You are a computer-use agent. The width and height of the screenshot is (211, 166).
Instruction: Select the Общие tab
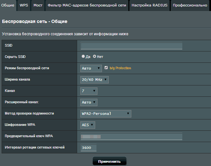click(8, 6)
